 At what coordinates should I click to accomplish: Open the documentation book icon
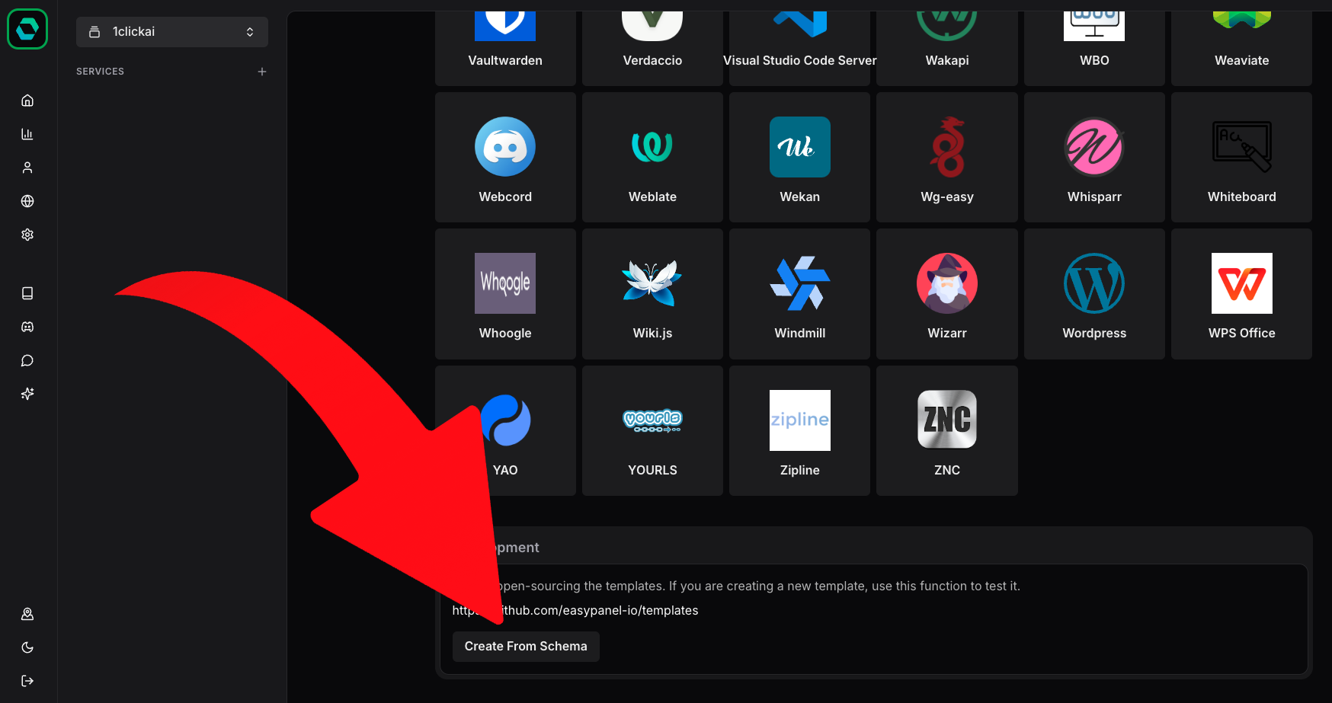(27, 293)
